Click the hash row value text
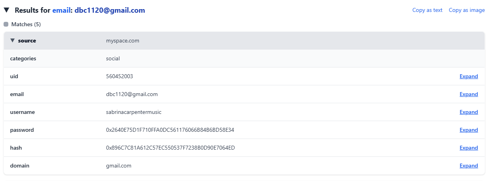This screenshot has width=487, height=181. coord(171,148)
